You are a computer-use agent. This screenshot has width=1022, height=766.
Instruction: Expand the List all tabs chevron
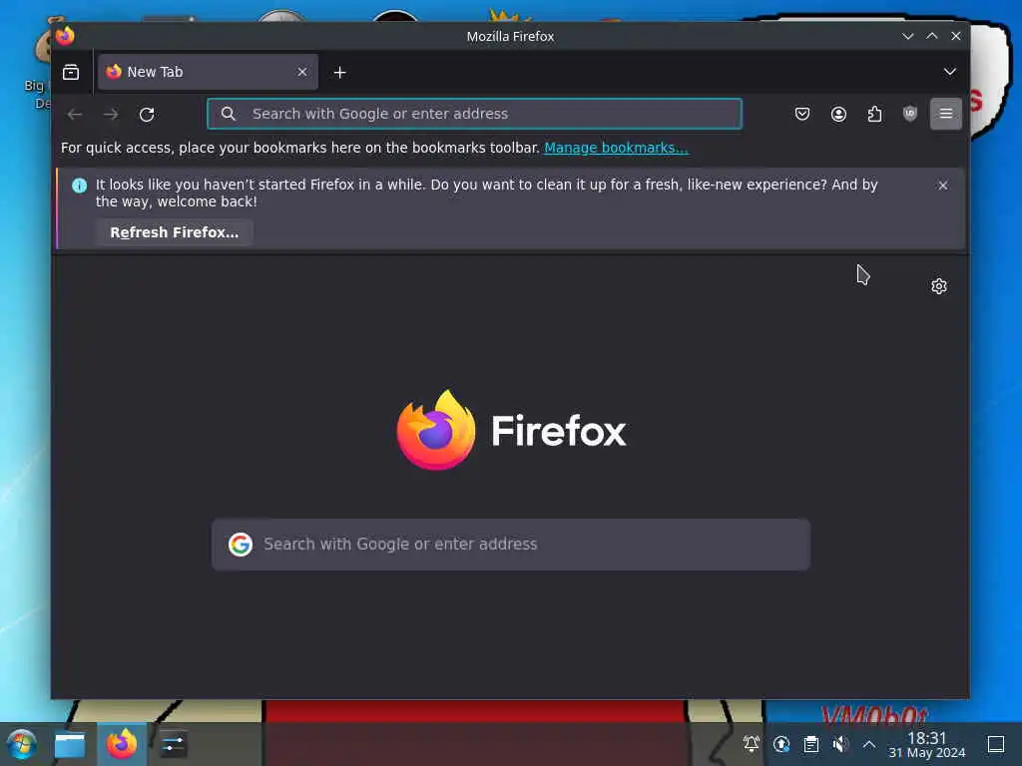tap(950, 72)
